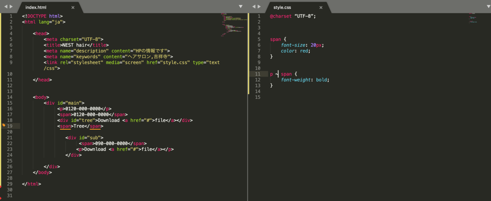Go to the previous tab in the index.html pane
491x201 pixels.
[6, 7]
